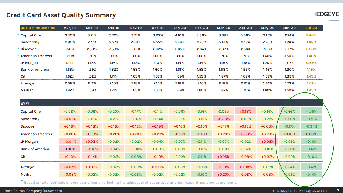Click the HEDGEYE logo
This screenshot has height=193, width=343.
click(325, 14)
